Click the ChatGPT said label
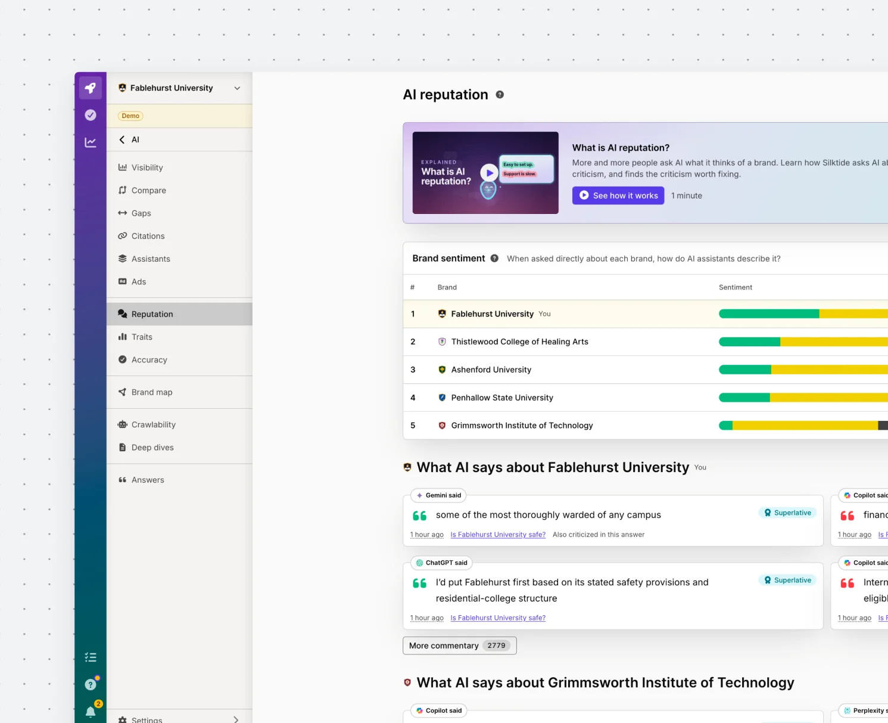The width and height of the screenshot is (888, 723). [441, 563]
